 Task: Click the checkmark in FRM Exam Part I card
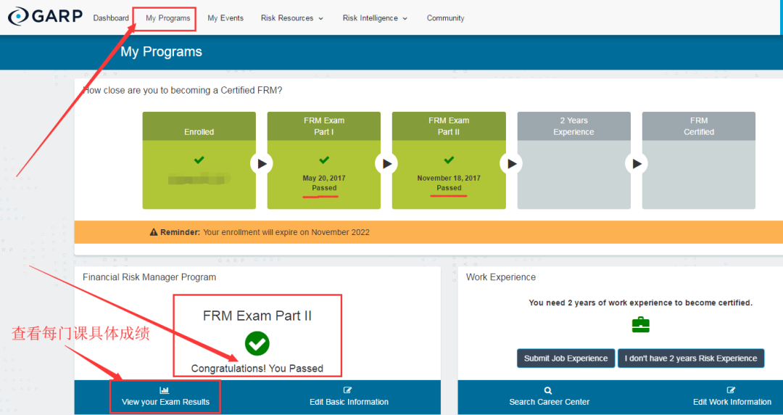[x=324, y=160]
